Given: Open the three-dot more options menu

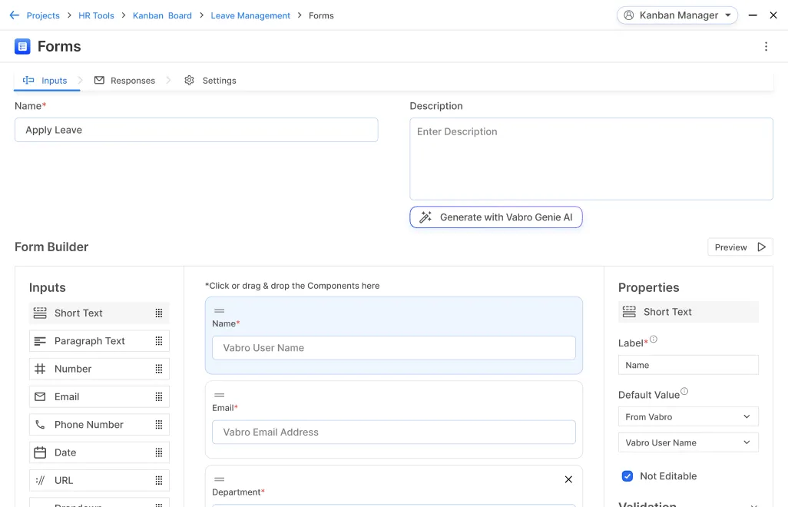Looking at the screenshot, I should tap(765, 47).
